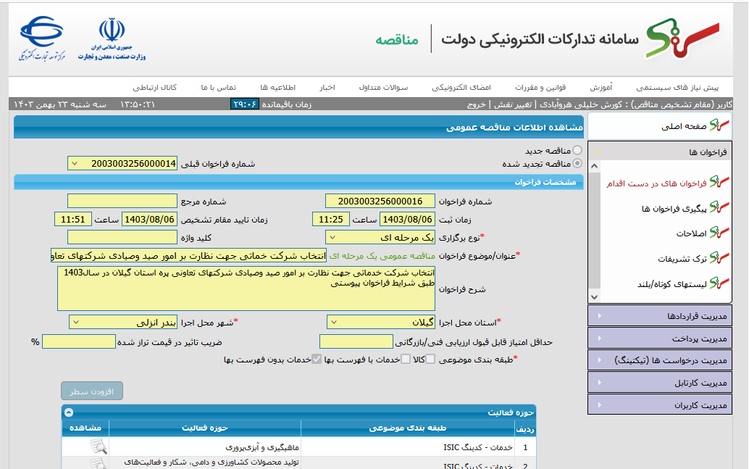Select the مناقصه تجدید شده radio button

[577, 164]
